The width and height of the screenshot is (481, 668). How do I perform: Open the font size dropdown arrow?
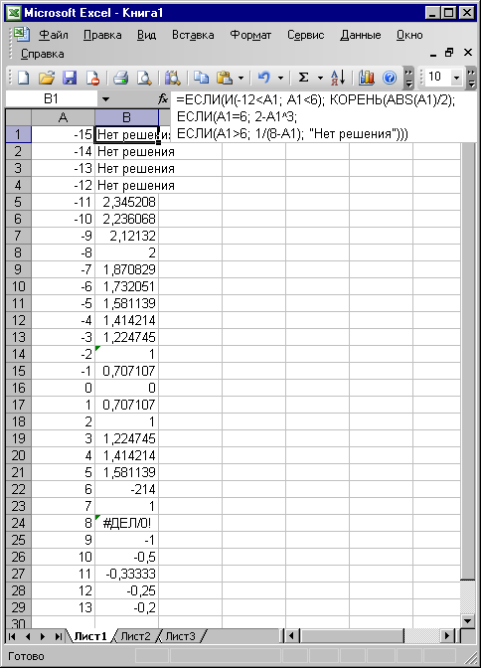[x=457, y=78]
